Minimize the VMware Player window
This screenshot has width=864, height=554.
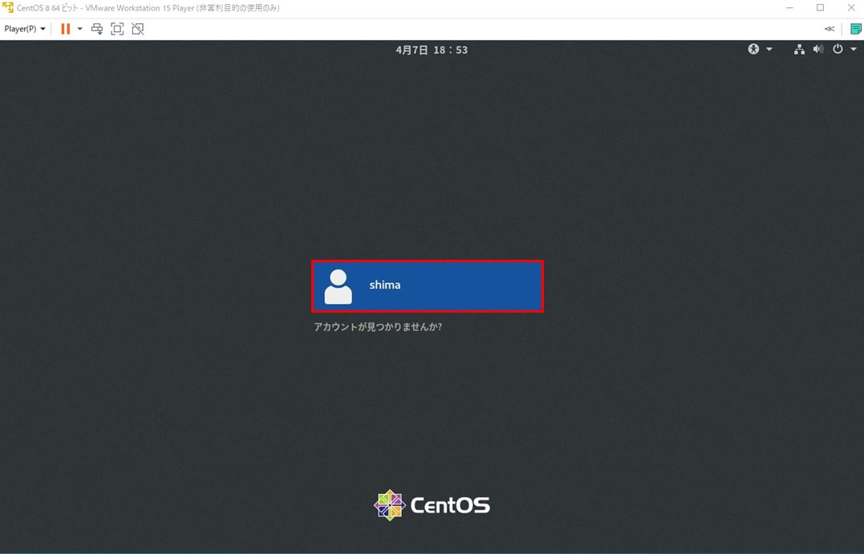pyautogui.click(x=789, y=8)
